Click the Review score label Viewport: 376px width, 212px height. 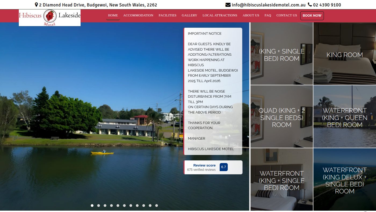coord(204,165)
